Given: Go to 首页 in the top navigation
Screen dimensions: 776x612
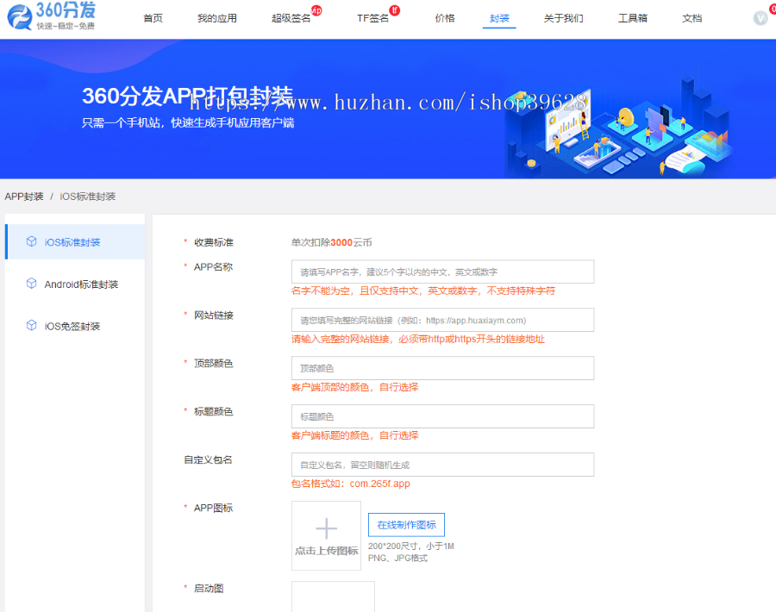Looking at the screenshot, I should 153,18.
